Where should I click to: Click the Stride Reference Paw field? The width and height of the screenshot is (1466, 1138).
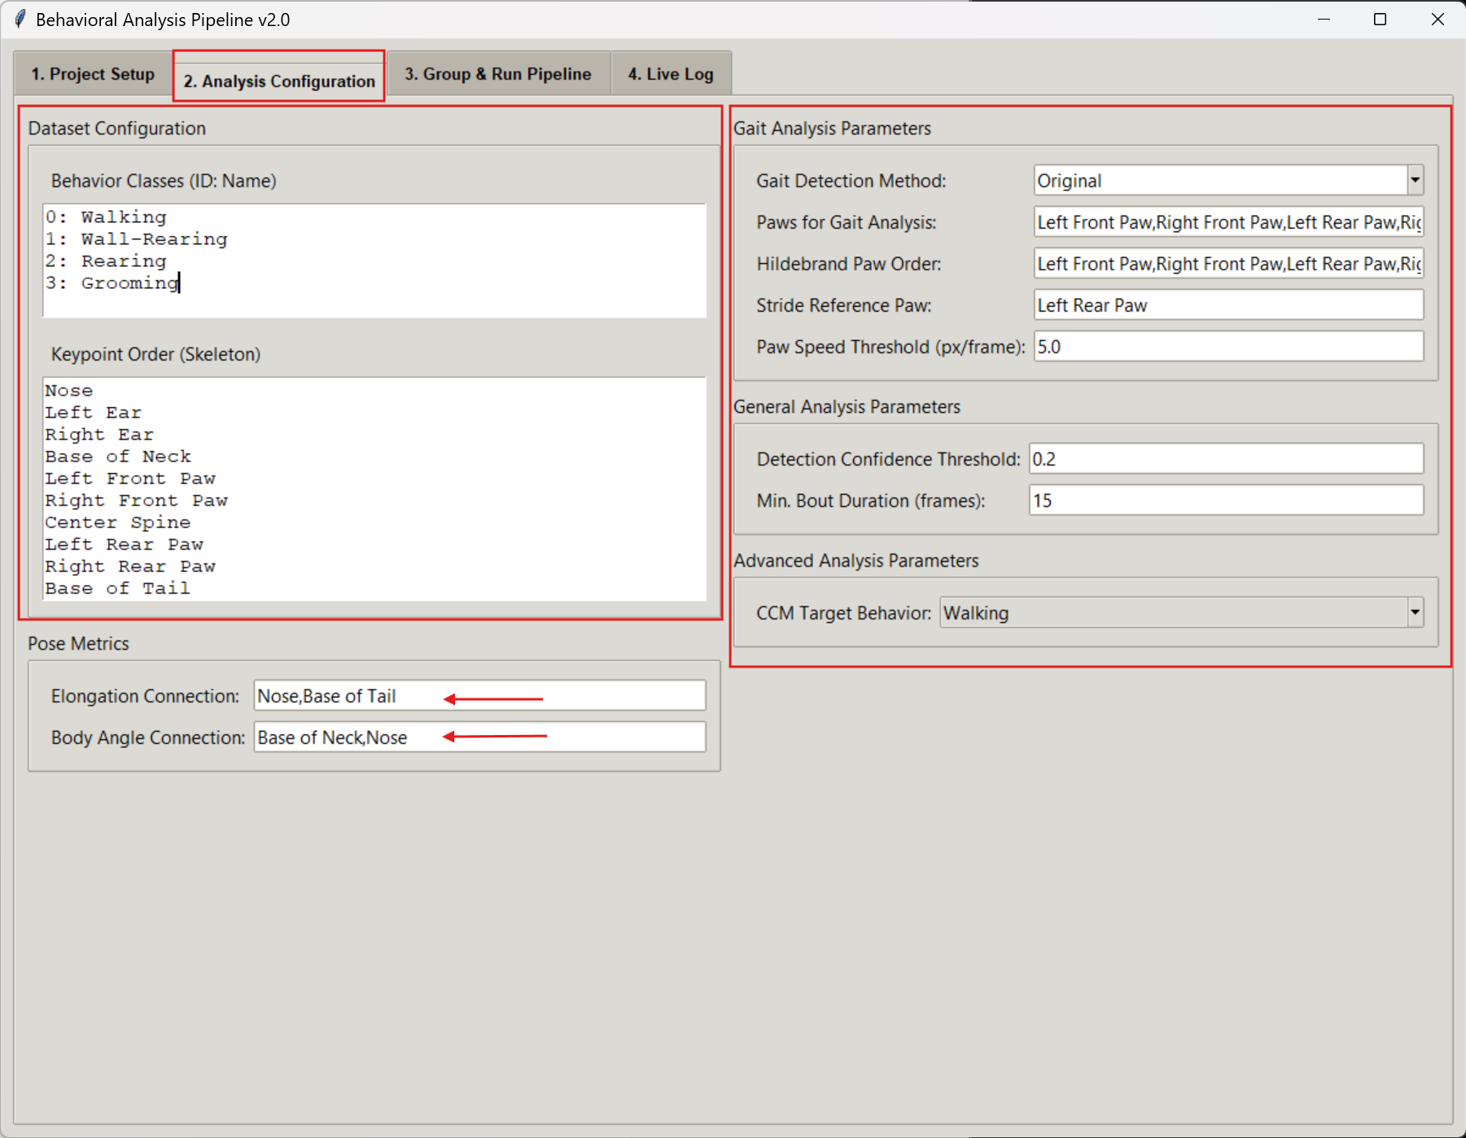coord(1228,305)
